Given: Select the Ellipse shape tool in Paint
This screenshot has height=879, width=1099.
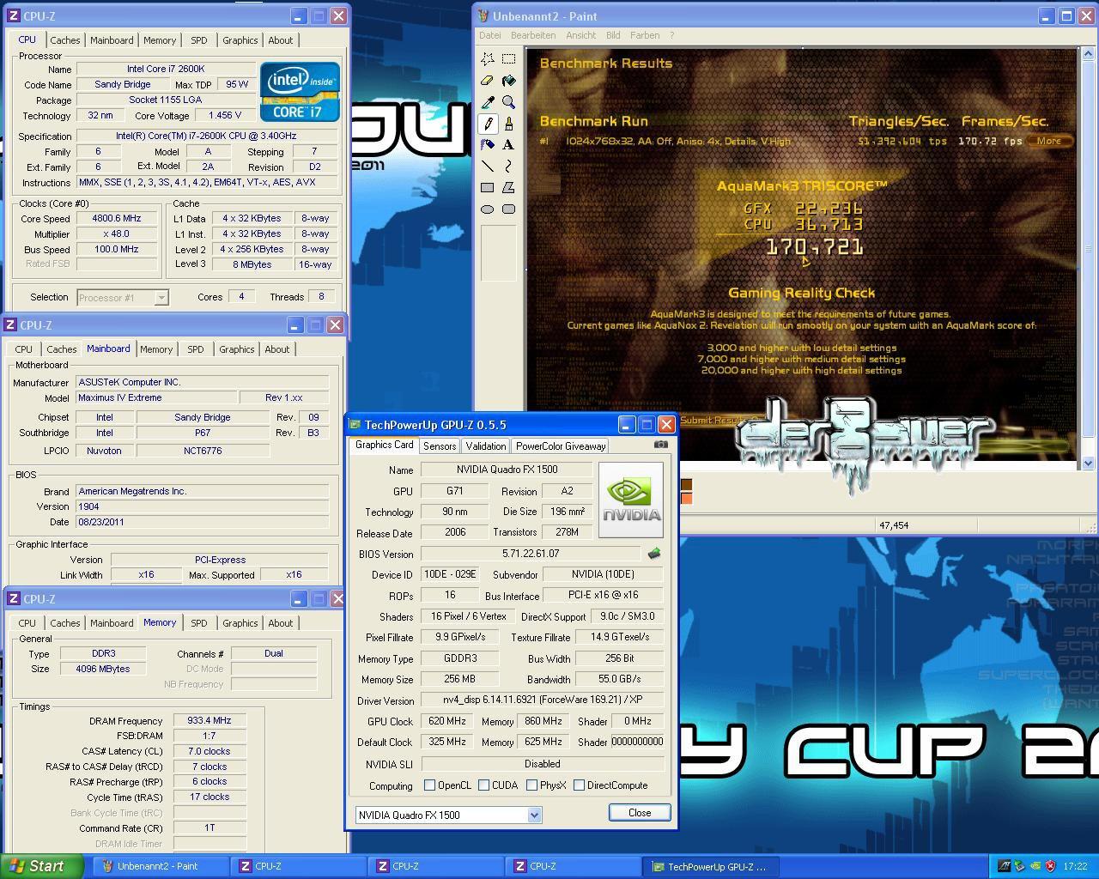Looking at the screenshot, I should [488, 209].
